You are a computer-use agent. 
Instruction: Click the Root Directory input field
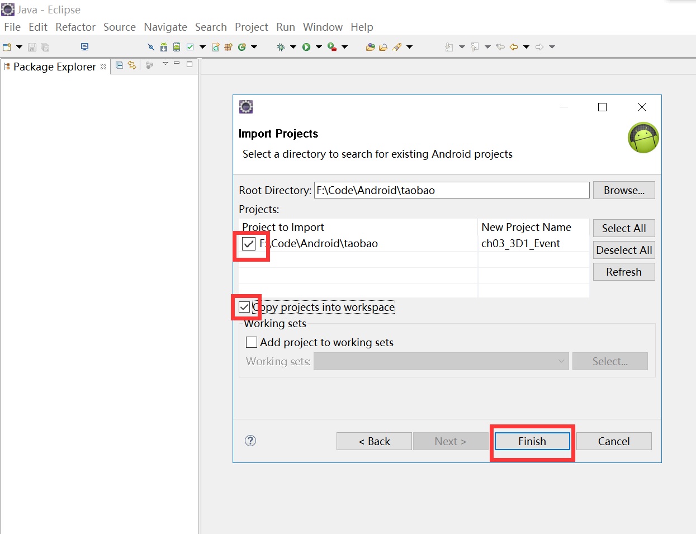point(450,190)
